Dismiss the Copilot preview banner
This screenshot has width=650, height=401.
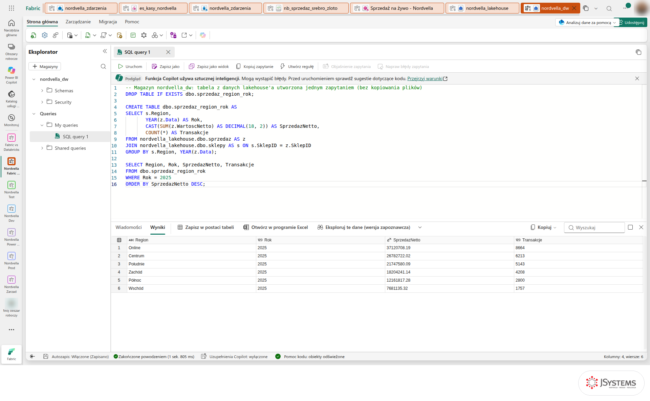[637, 78]
